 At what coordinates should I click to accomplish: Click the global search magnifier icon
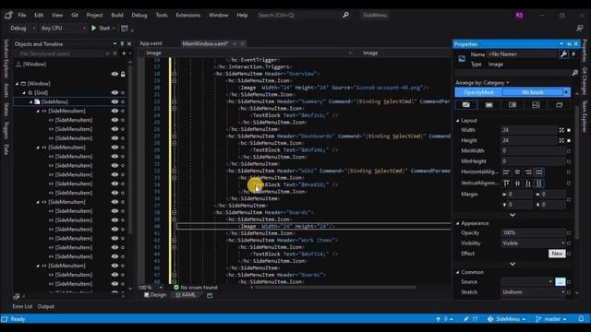[345, 15]
